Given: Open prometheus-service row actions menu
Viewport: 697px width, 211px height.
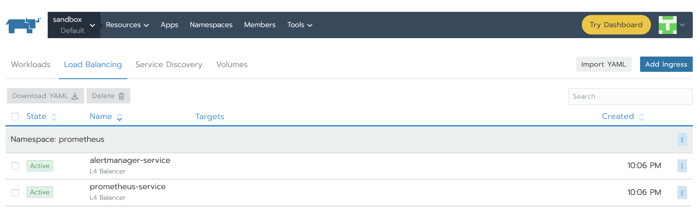Looking at the screenshot, I should click(681, 192).
